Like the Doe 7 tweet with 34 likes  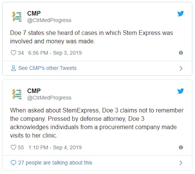(x=13, y=53)
